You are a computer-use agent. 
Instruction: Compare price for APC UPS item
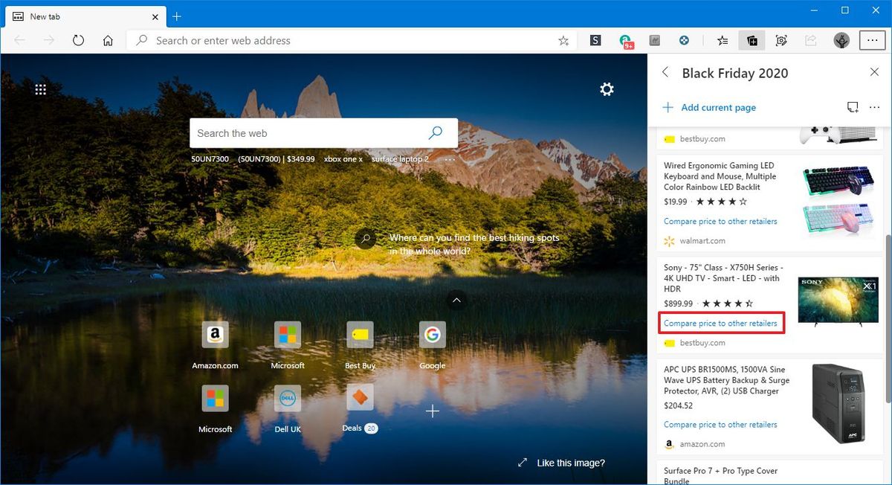pos(720,425)
